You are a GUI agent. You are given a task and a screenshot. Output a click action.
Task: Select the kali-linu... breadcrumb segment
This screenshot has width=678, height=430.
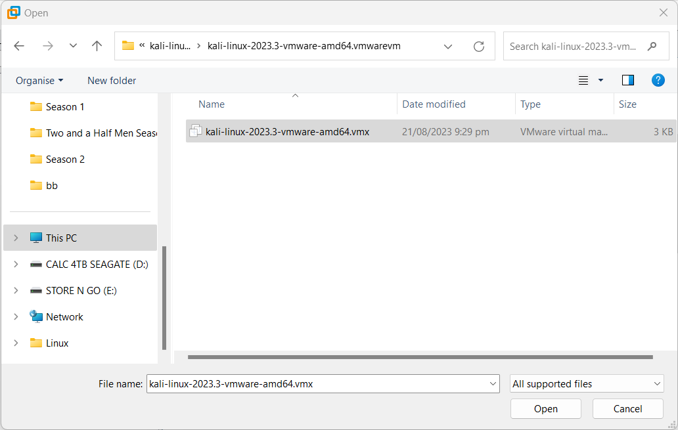tap(170, 46)
